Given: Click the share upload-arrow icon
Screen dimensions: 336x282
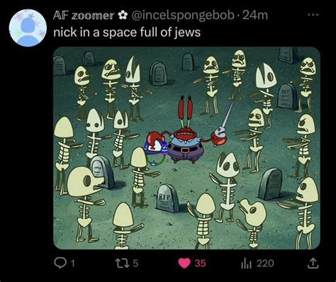Looking at the screenshot, I should [x=312, y=263].
